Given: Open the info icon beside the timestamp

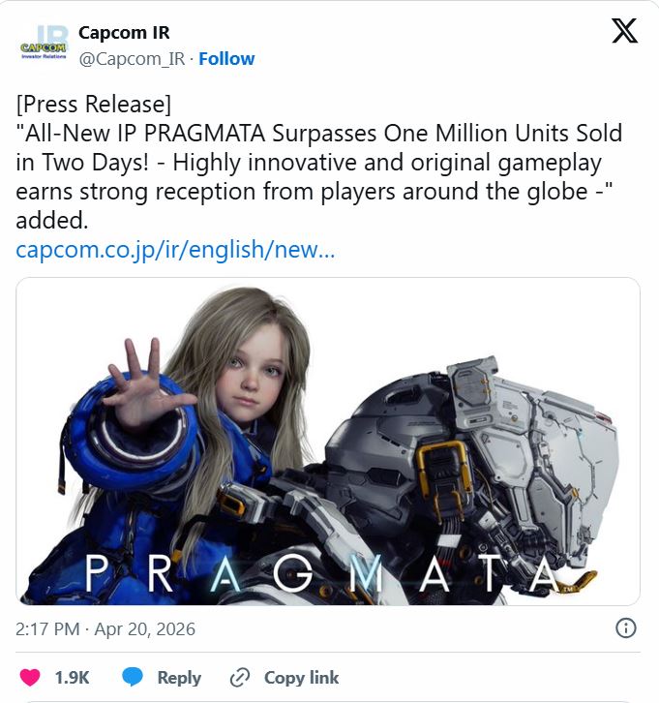Looking at the screenshot, I should click(626, 628).
